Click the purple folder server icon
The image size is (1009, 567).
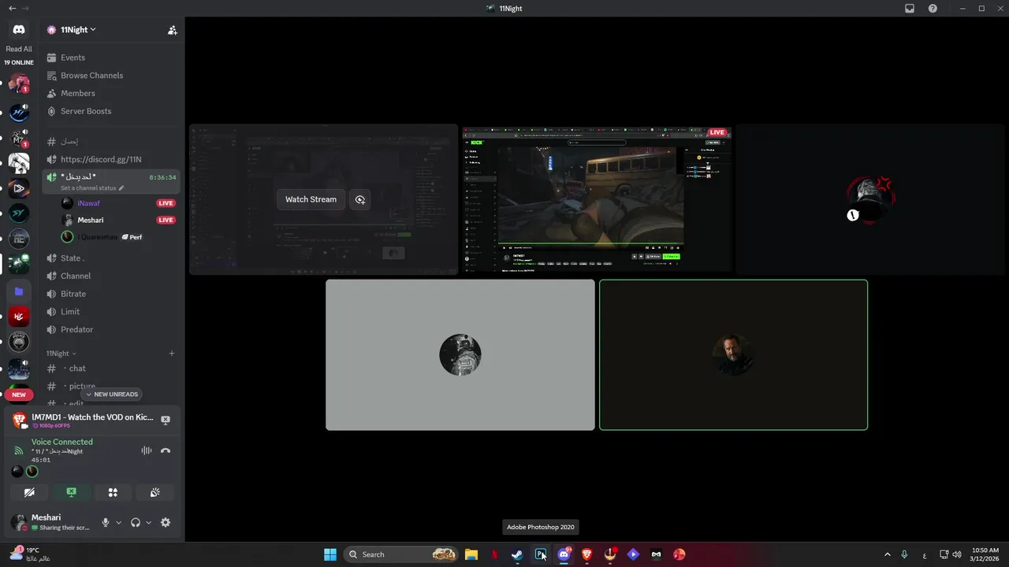19,291
